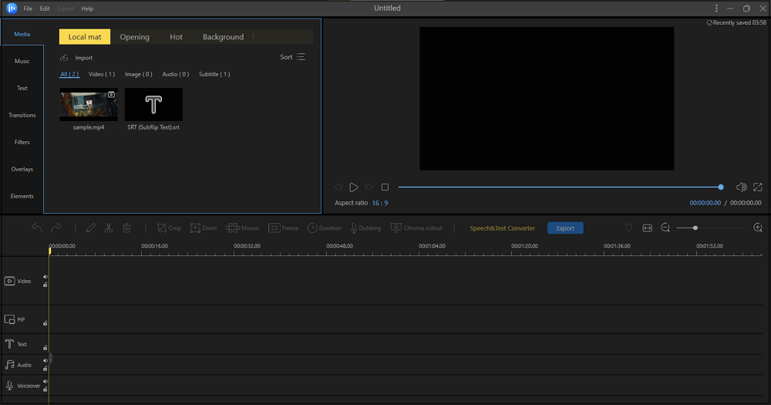The image size is (771, 405).
Task: Open the Mosaic tool
Action: click(x=244, y=228)
